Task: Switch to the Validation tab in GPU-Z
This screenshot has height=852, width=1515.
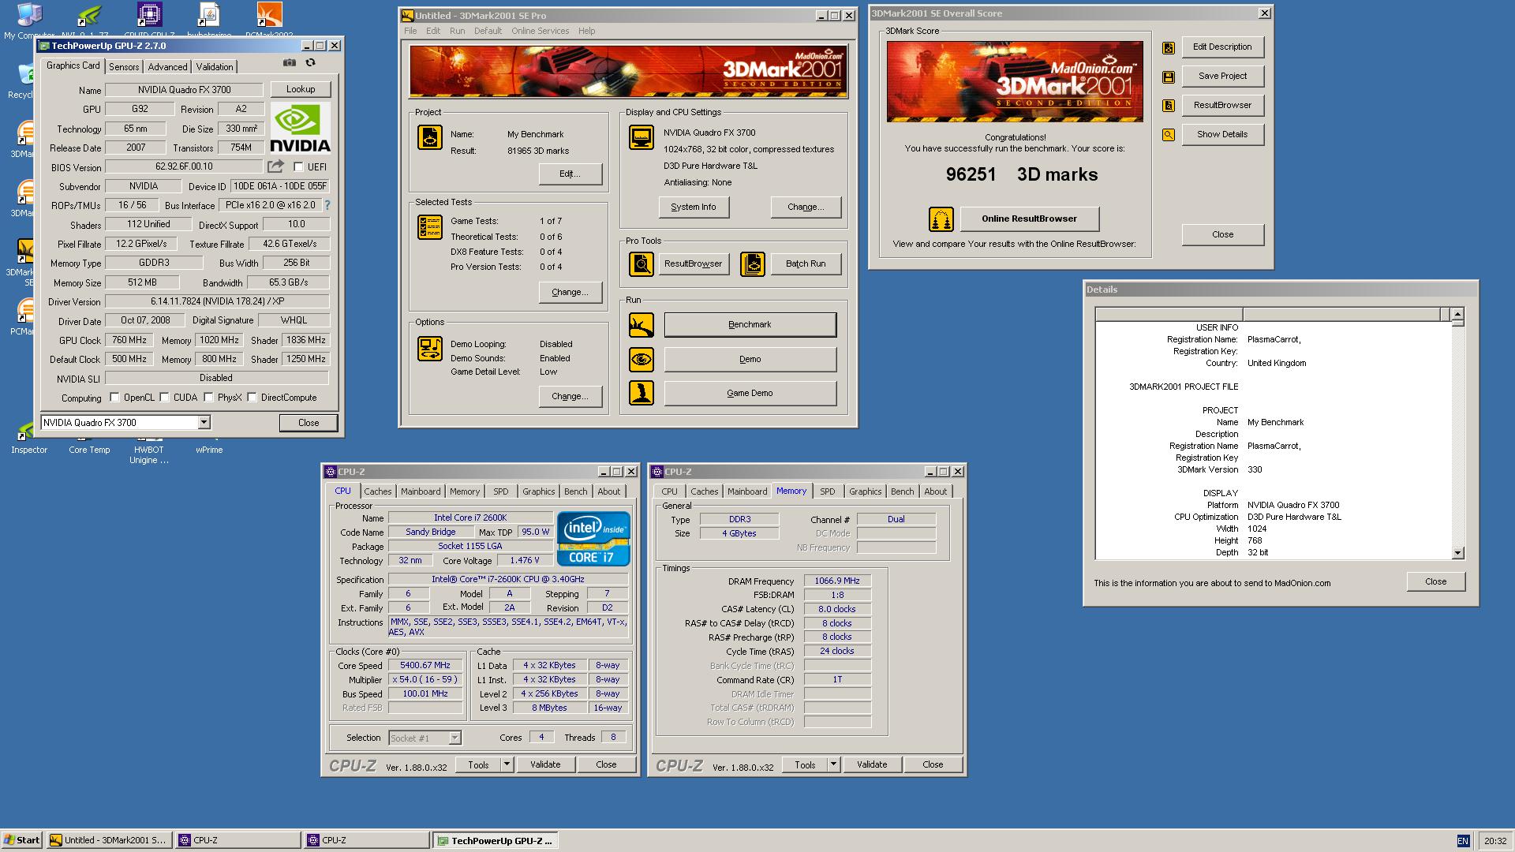Action: [x=215, y=67]
